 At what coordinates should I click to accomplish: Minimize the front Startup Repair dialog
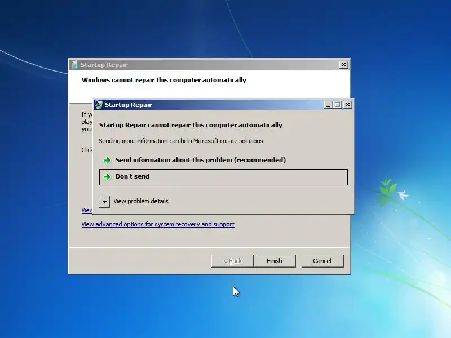coord(328,105)
